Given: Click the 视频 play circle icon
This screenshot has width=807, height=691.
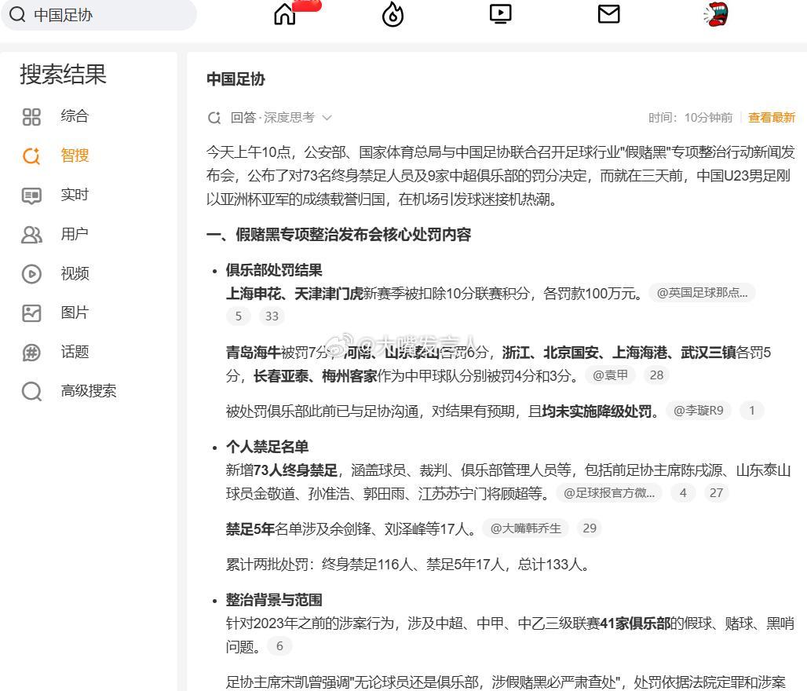Looking at the screenshot, I should [31, 274].
